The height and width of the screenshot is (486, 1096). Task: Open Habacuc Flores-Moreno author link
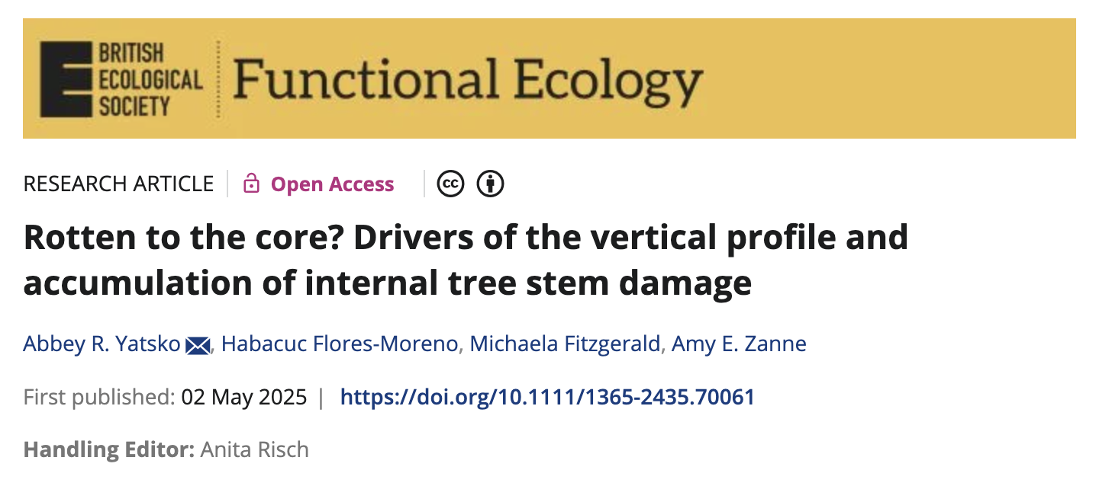(x=340, y=344)
